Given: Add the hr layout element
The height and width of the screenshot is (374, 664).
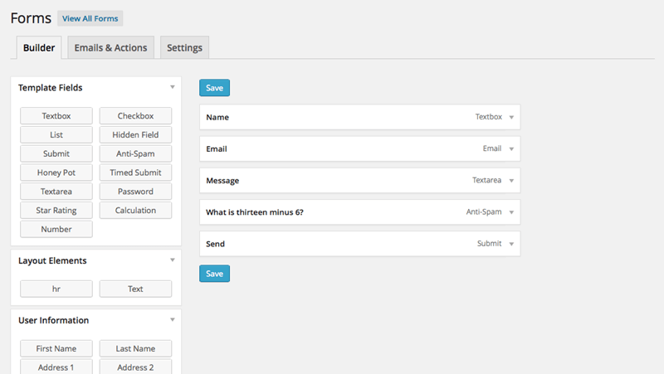Looking at the screenshot, I should click(56, 289).
